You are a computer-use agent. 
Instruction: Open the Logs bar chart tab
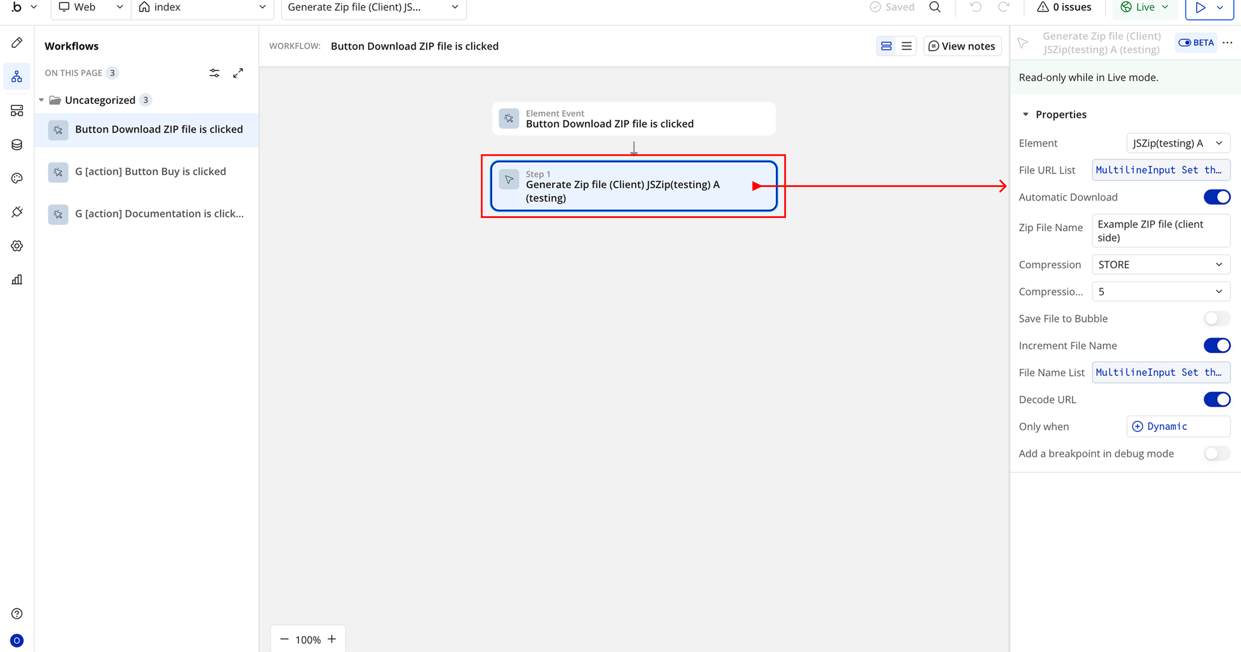(17, 280)
